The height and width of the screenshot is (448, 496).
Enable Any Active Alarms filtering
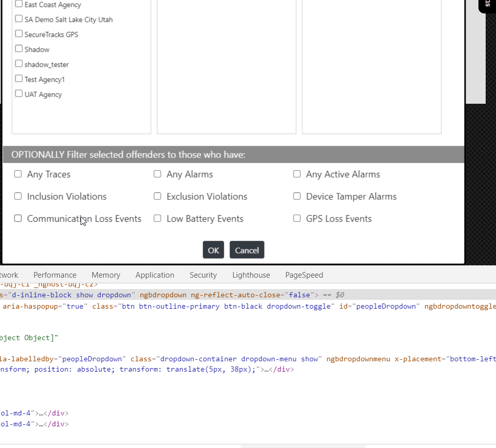(x=297, y=174)
